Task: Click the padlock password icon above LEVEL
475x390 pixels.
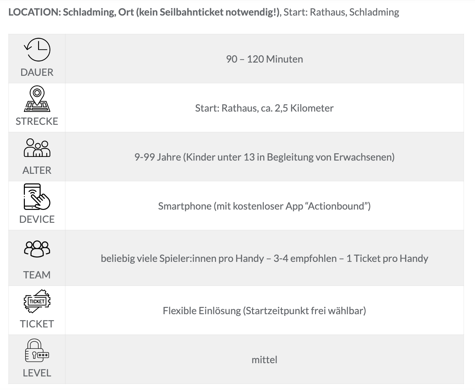Action: [37, 350]
